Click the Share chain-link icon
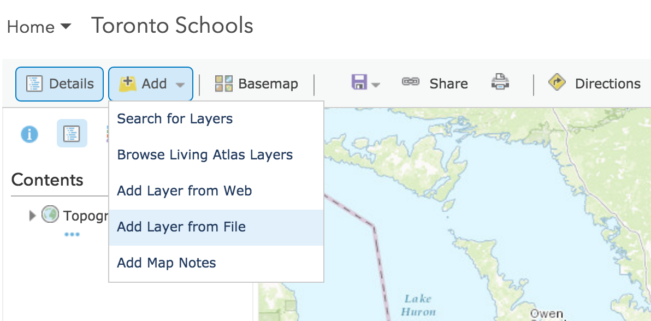Screen dimensions: 651x321 pos(411,82)
